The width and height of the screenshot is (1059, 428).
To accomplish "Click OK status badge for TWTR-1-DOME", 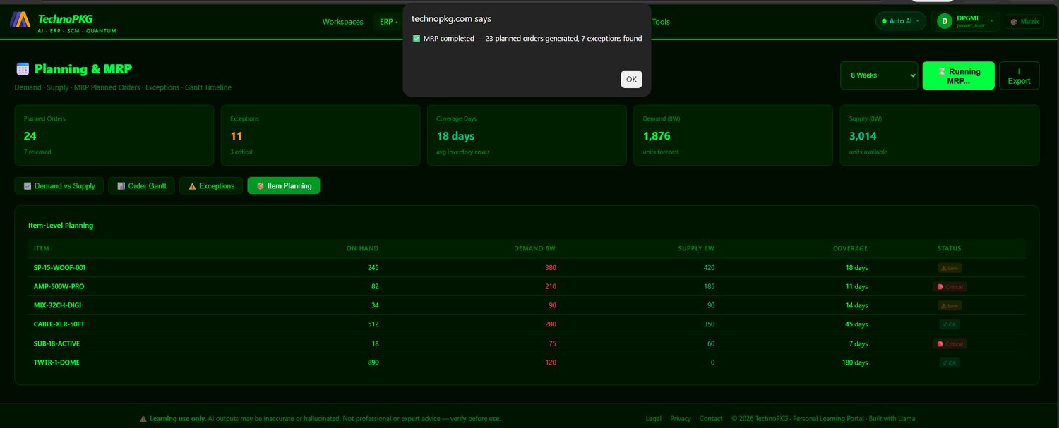I will (x=949, y=362).
